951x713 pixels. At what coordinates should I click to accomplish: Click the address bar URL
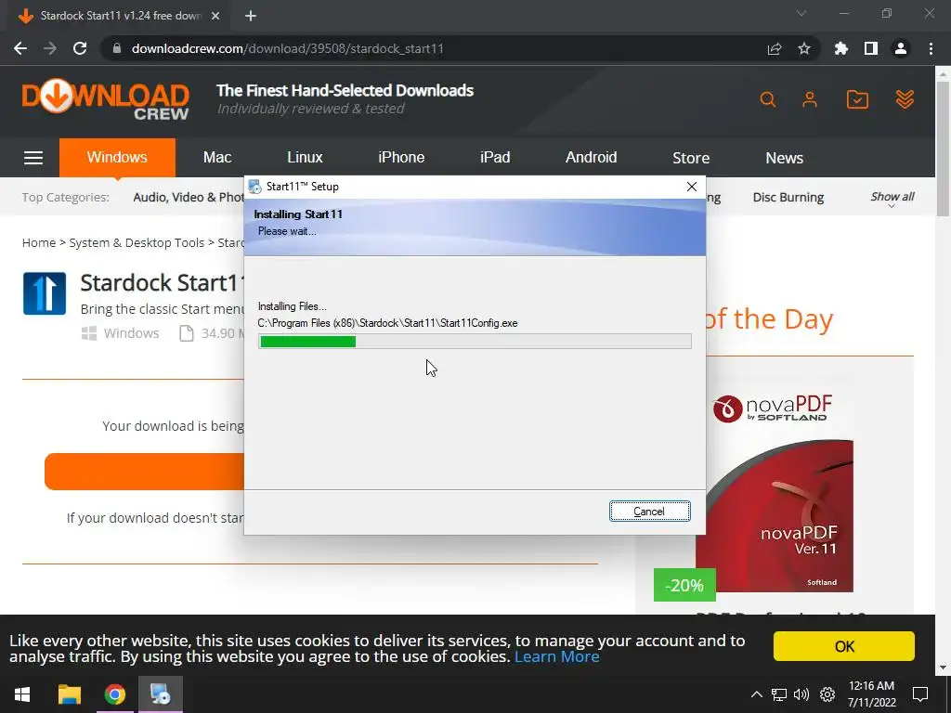coord(288,48)
